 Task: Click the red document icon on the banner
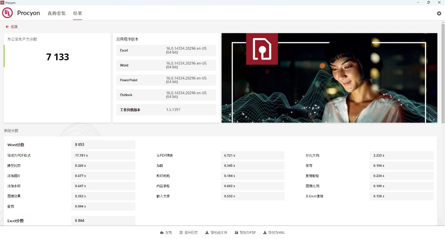(262, 49)
